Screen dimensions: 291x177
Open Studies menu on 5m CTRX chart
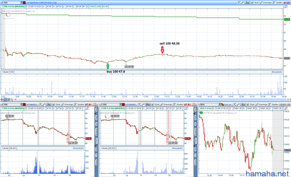(x=79, y=105)
